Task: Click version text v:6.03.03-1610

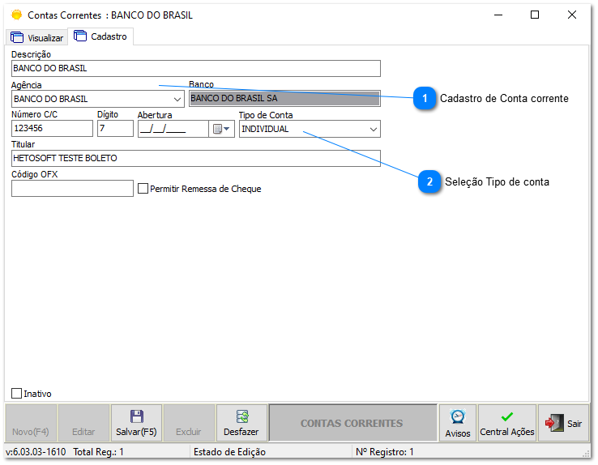Action: [36, 452]
